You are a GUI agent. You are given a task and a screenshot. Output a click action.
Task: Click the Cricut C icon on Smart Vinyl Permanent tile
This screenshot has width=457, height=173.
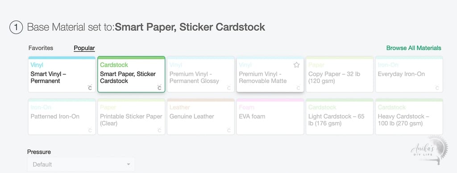[90, 88]
